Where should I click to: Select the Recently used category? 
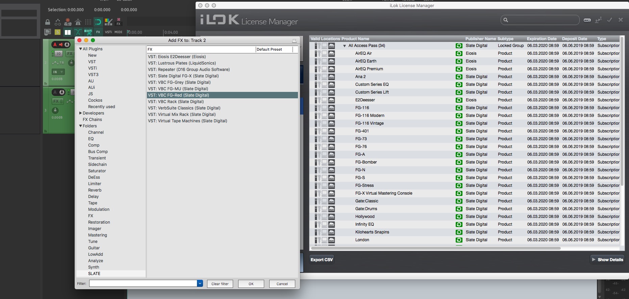click(101, 107)
